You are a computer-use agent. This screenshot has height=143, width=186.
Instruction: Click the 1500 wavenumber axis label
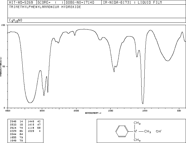111,111
